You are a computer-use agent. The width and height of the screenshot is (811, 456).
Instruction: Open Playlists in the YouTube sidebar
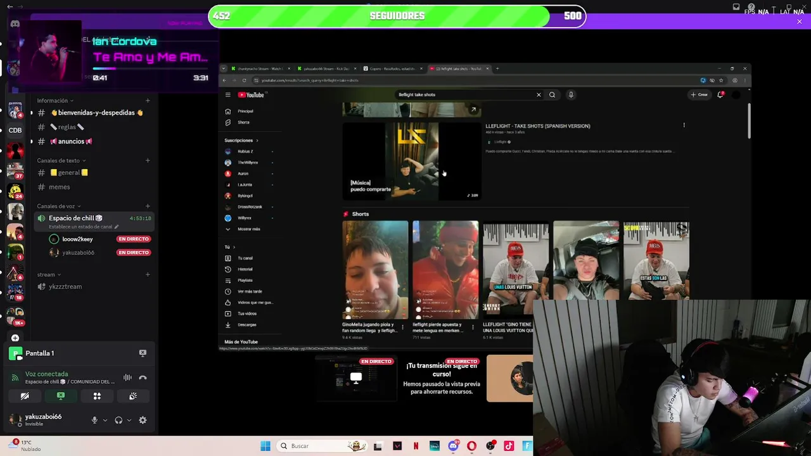tap(245, 281)
